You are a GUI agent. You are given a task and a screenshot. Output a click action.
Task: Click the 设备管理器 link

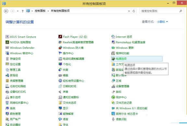[x=122, y=86]
